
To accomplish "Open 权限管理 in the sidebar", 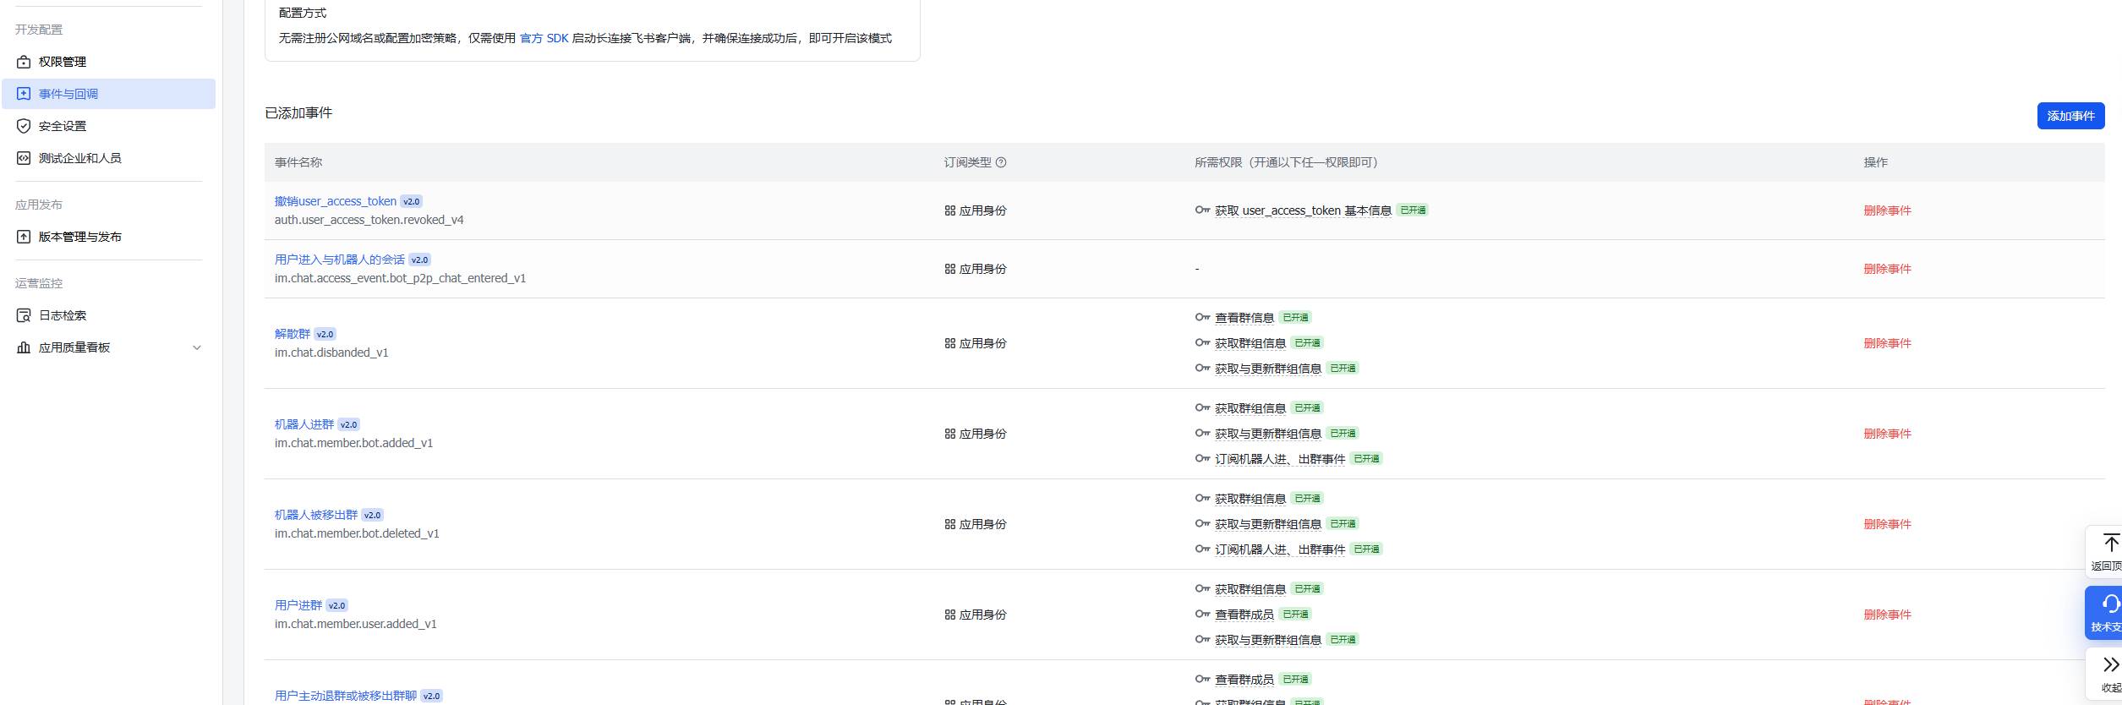I will [x=109, y=62].
